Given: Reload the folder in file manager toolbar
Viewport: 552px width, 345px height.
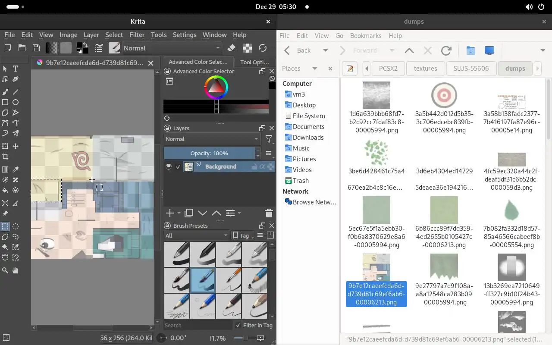Looking at the screenshot, I should click(446, 51).
